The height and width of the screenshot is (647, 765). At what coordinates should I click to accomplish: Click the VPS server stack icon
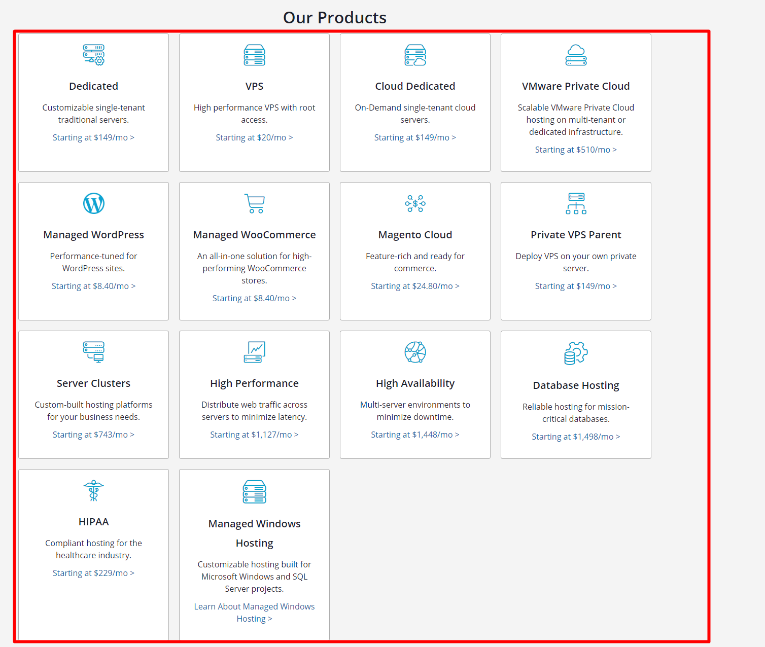coord(254,55)
